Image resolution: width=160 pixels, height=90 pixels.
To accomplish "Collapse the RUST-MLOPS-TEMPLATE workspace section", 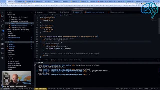I will pyautogui.click(x=19, y=30).
